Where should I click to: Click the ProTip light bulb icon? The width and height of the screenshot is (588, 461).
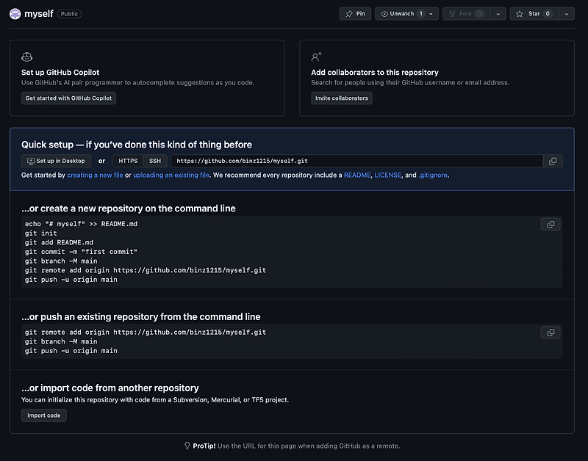pyautogui.click(x=187, y=446)
